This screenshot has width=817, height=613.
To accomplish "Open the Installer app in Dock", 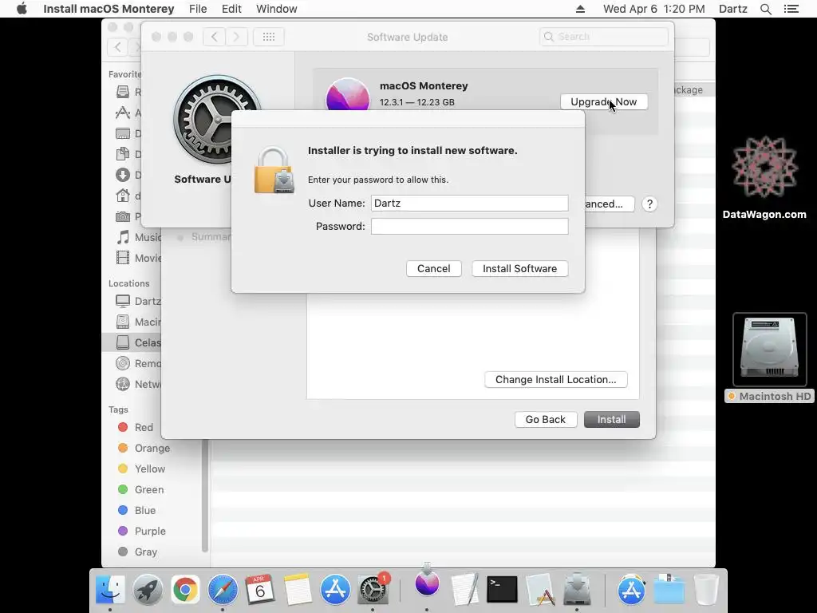I will click(577, 590).
